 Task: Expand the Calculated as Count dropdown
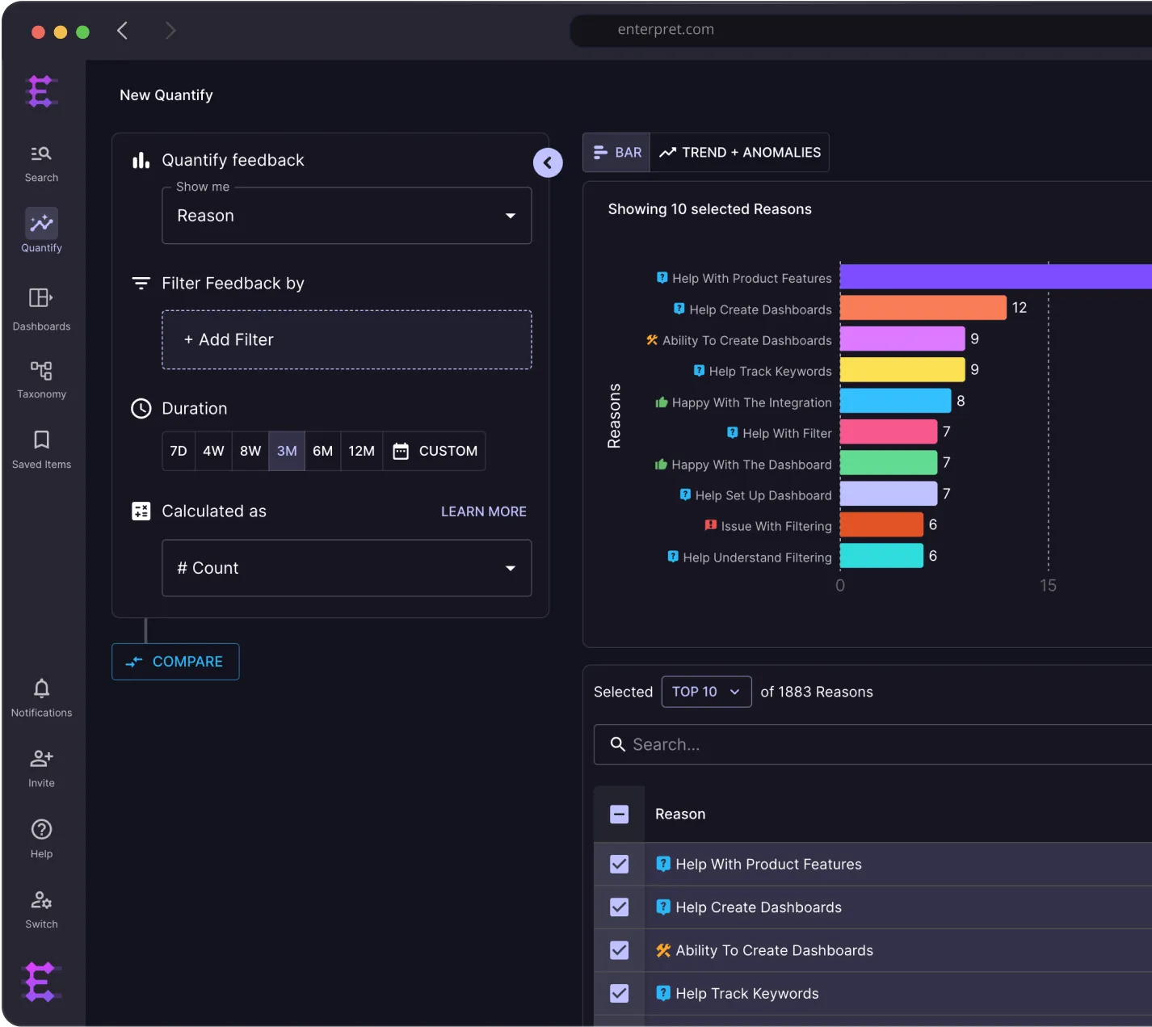coord(346,568)
